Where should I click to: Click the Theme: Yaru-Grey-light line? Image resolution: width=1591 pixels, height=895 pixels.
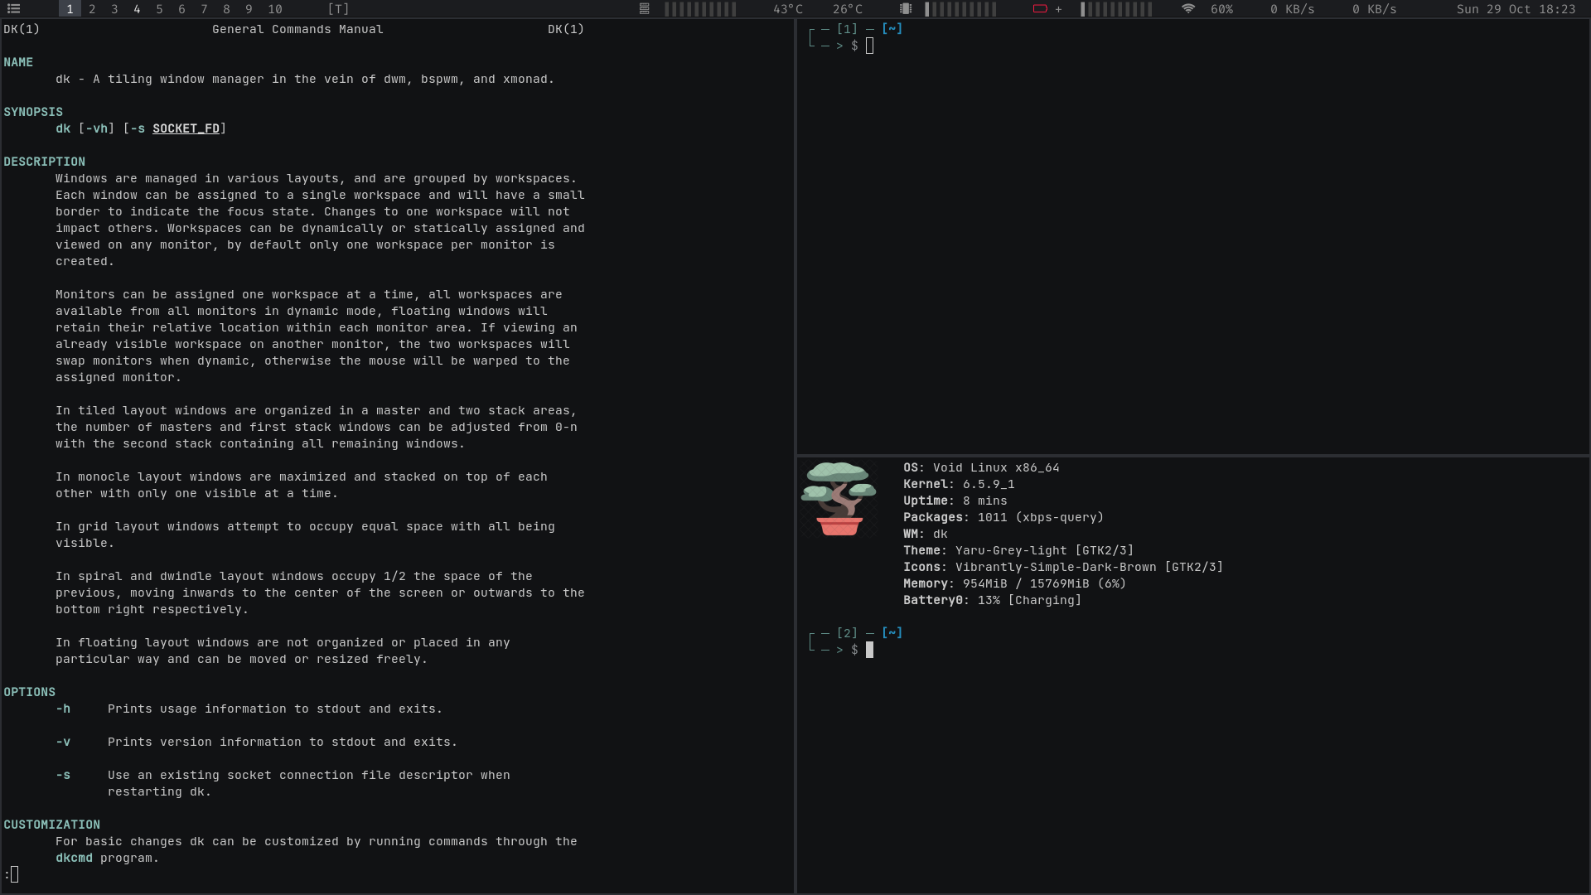point(1018,550)
